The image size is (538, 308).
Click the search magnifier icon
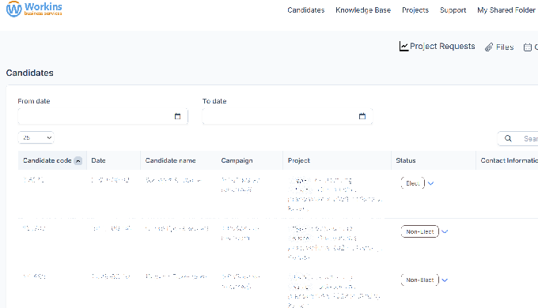(508, 138)
